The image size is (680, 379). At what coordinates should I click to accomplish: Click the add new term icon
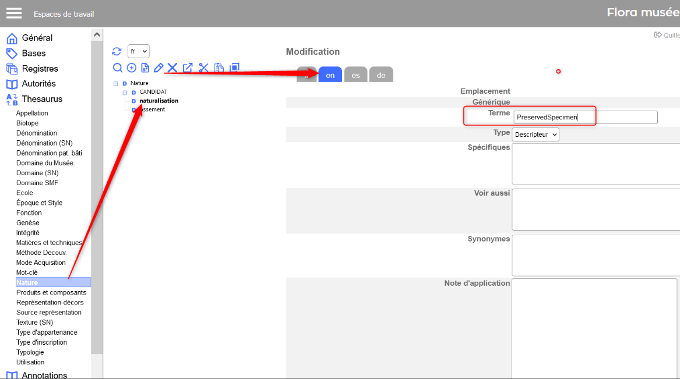click(x=132, y=68)
